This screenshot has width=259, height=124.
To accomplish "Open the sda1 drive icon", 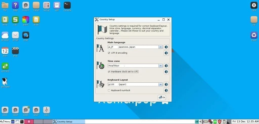I will click(x=5, y=110).
